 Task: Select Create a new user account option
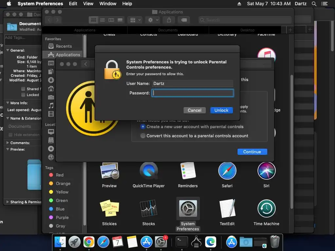coord(143,126)
